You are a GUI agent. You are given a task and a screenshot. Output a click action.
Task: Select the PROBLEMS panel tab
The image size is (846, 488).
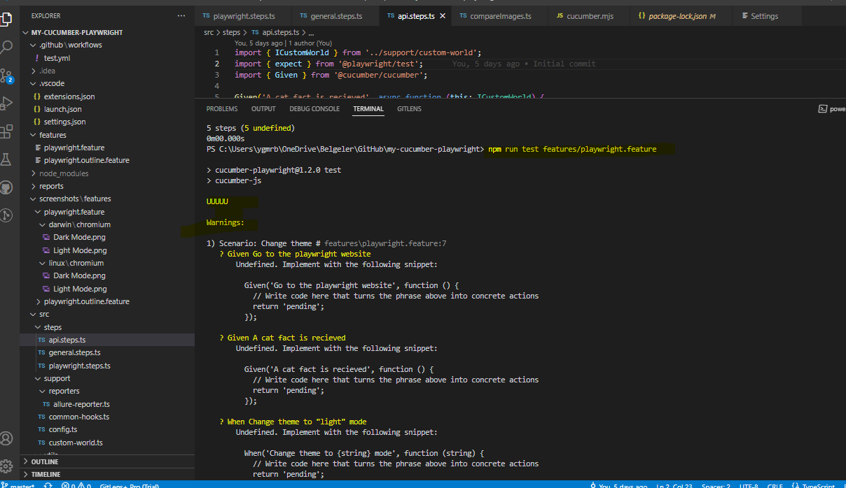221,108
